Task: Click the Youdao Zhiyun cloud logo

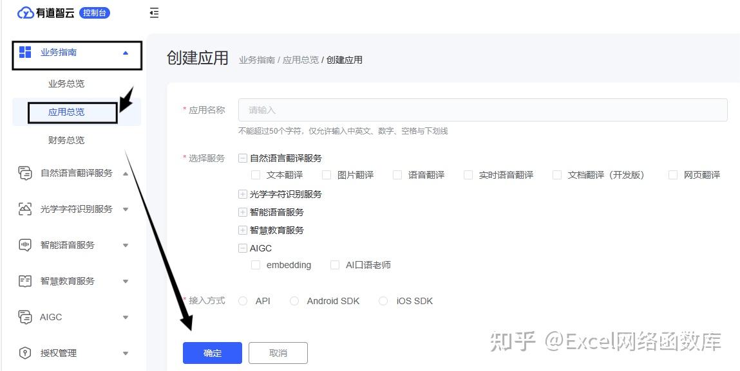Action: pyautogui.click(x=25, y=14)
